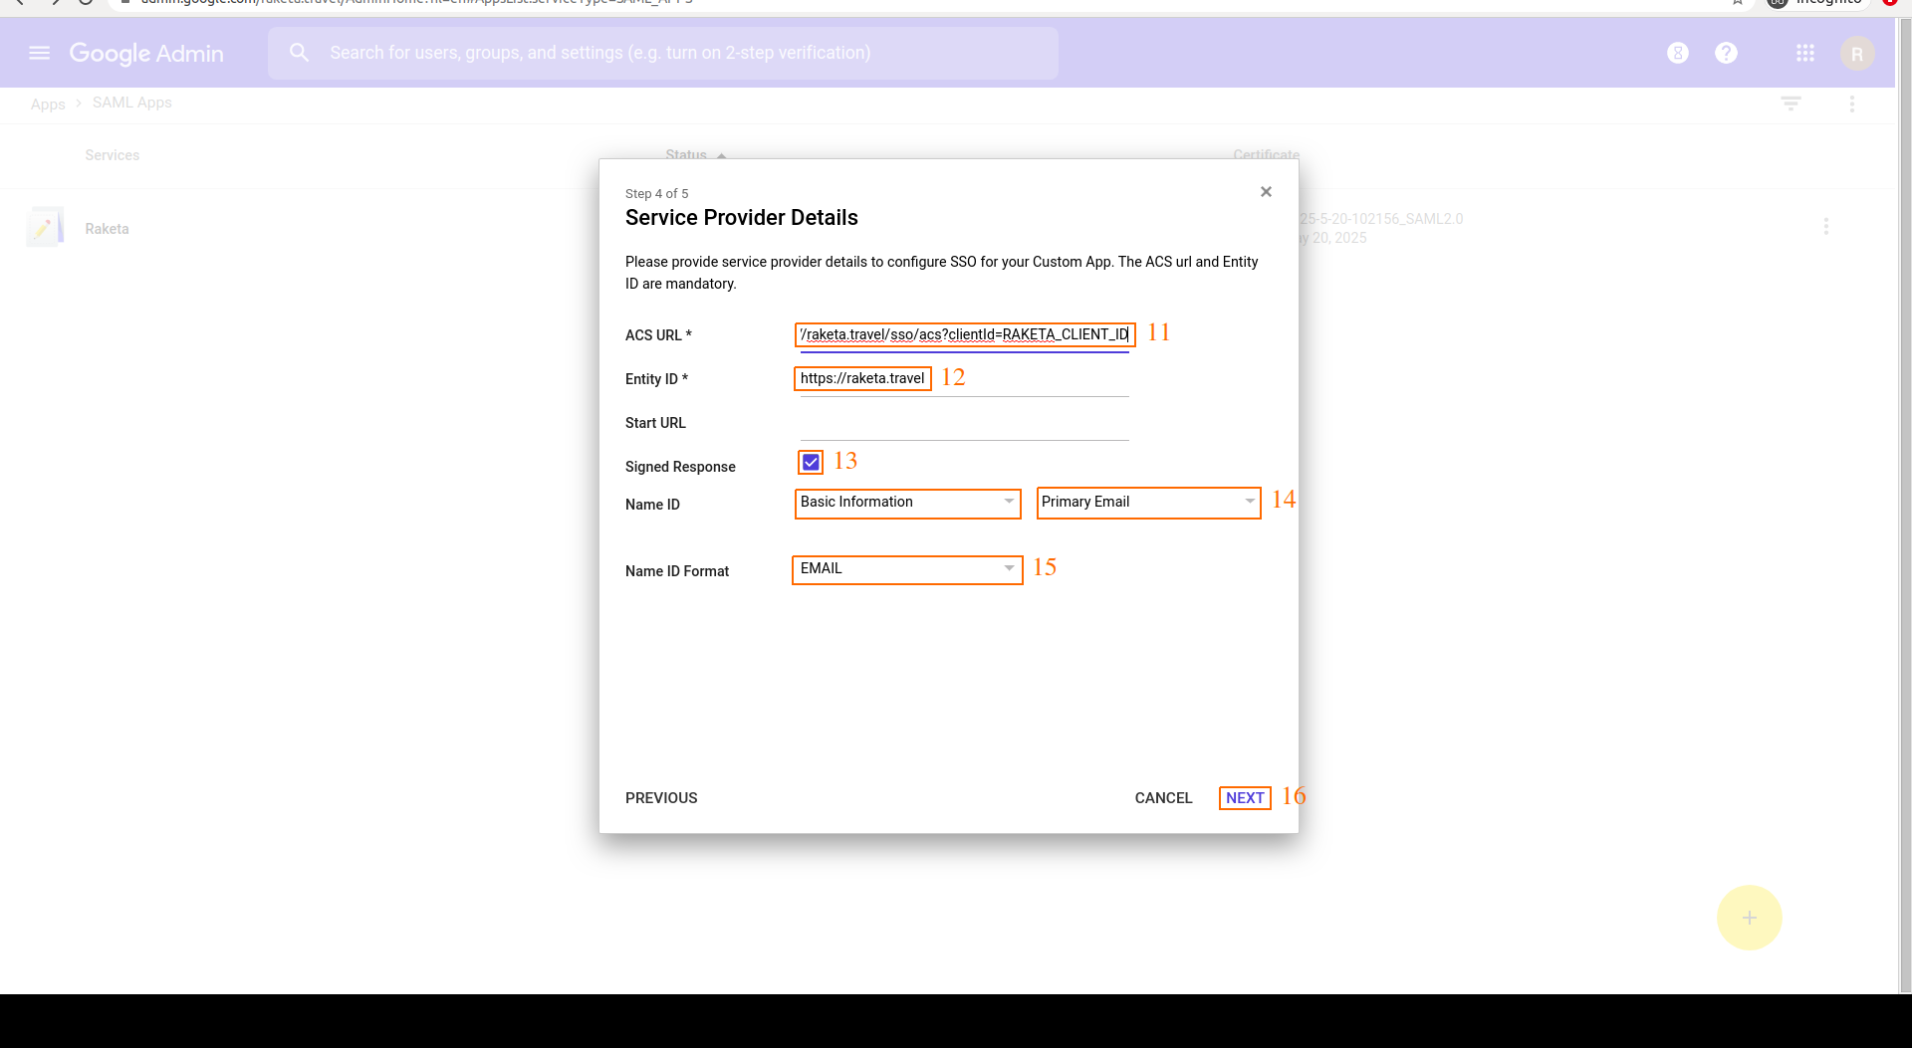
Task: Open the Raketa row options menu
Action: (x=1826, y=227)
